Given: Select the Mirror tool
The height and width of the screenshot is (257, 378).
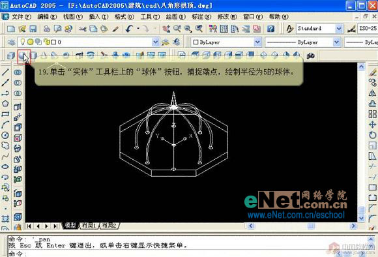Looking at the screenshot, I should tap(373, 93).
